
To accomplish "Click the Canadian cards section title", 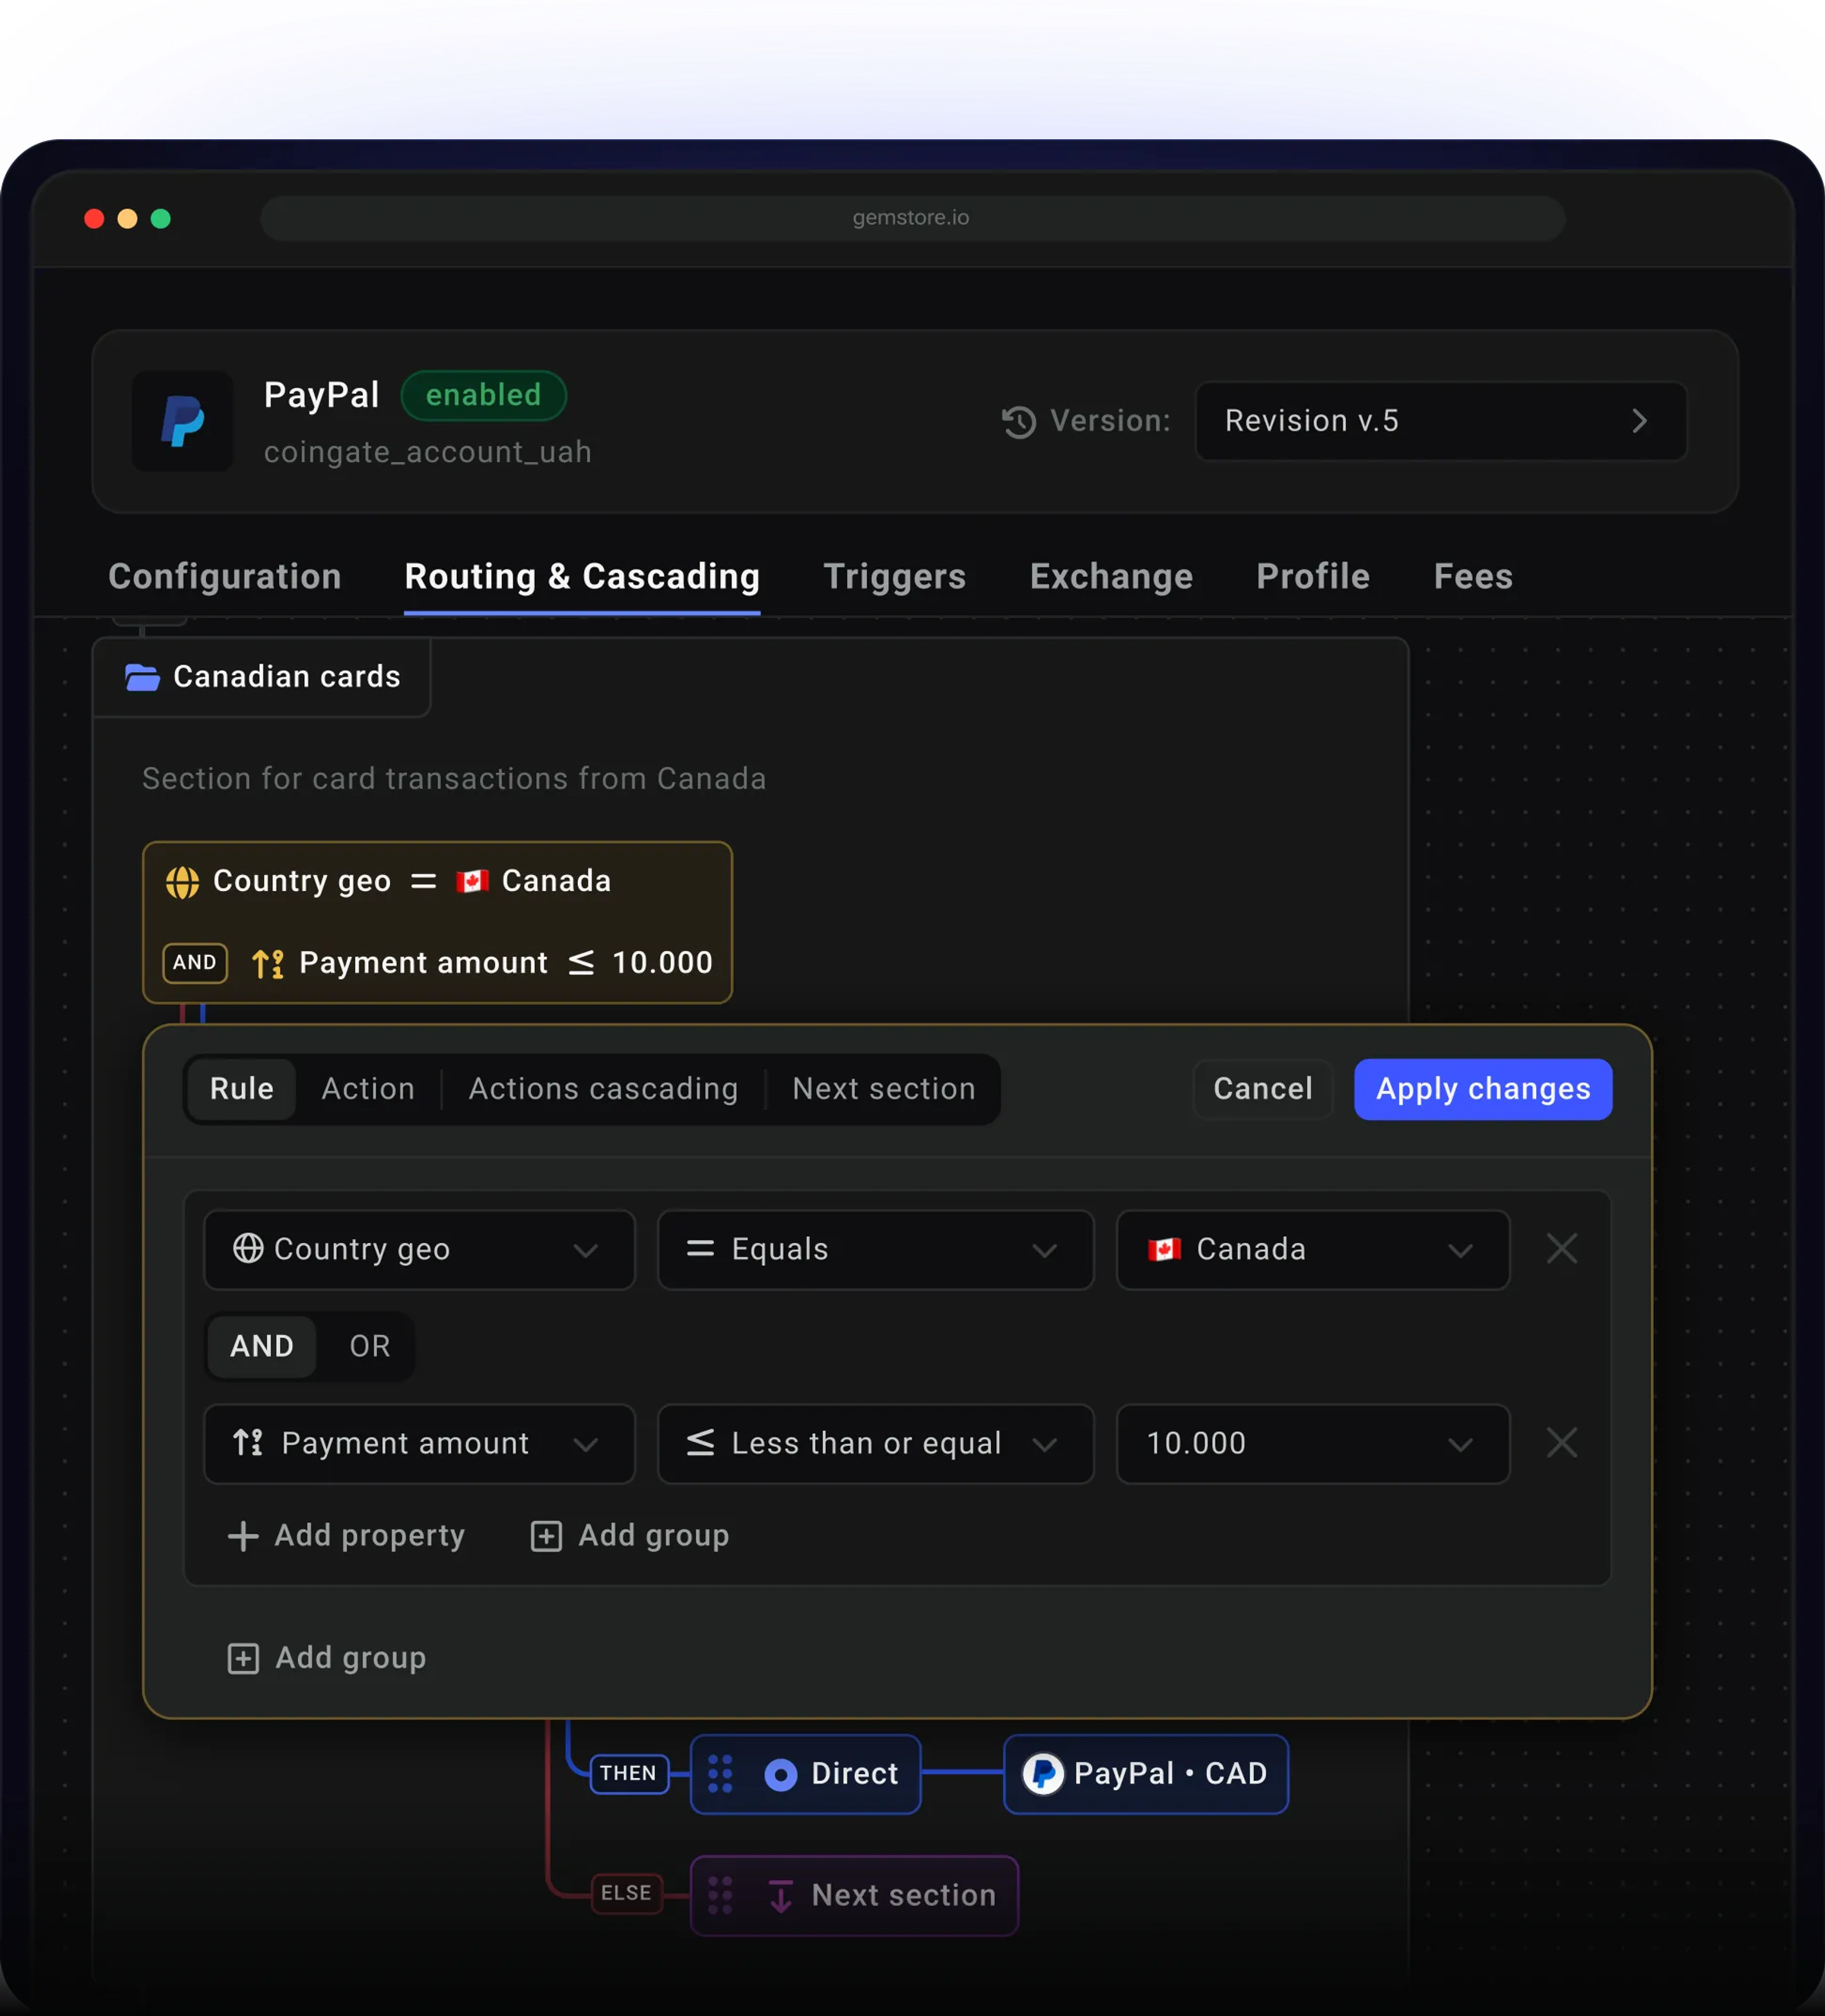I will click(287, 677).
